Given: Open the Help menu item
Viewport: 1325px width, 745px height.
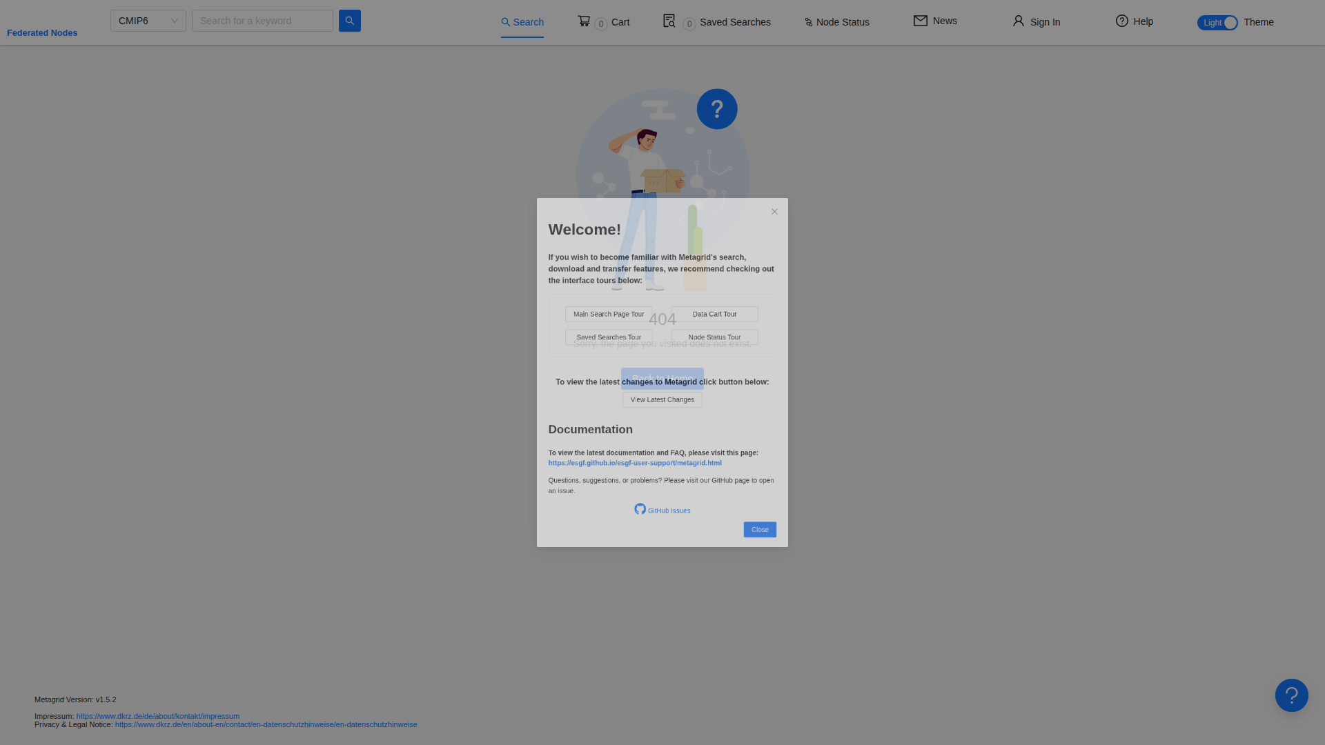Looking at the screenshot, I should tap(1135, 21).
